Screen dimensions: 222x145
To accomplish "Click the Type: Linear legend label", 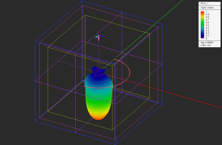I will tap(207, 8).
